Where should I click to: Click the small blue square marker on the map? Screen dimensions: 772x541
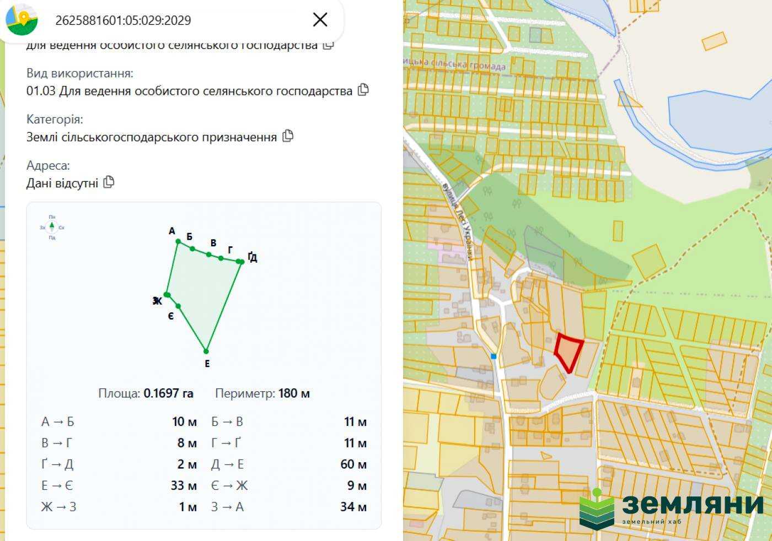(x=494, y=356)
